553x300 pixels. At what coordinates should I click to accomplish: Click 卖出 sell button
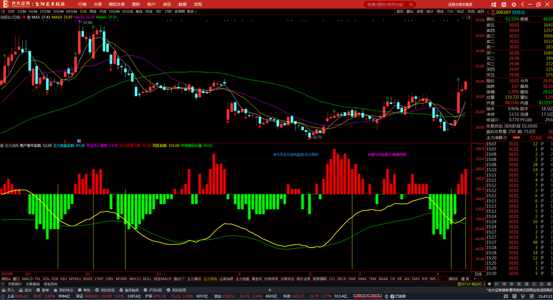25,290
